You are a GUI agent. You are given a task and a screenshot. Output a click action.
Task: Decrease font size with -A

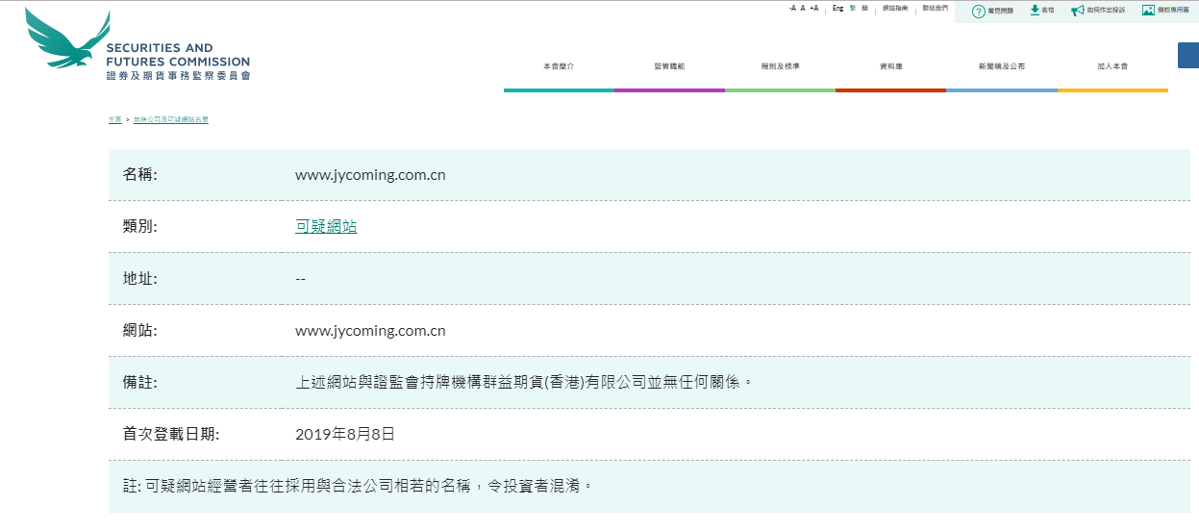792,8
